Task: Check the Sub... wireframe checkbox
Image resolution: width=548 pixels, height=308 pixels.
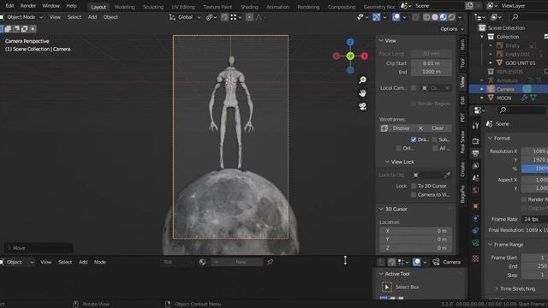Action: [435, 139]
